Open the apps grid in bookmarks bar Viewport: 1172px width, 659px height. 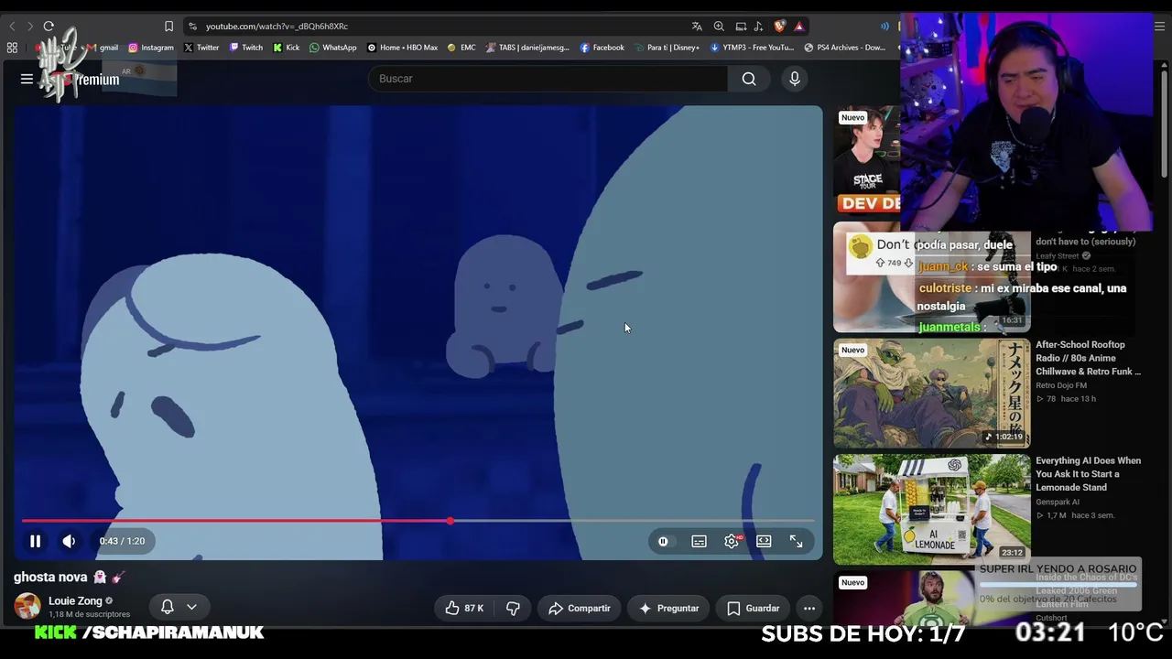[12, 48]
